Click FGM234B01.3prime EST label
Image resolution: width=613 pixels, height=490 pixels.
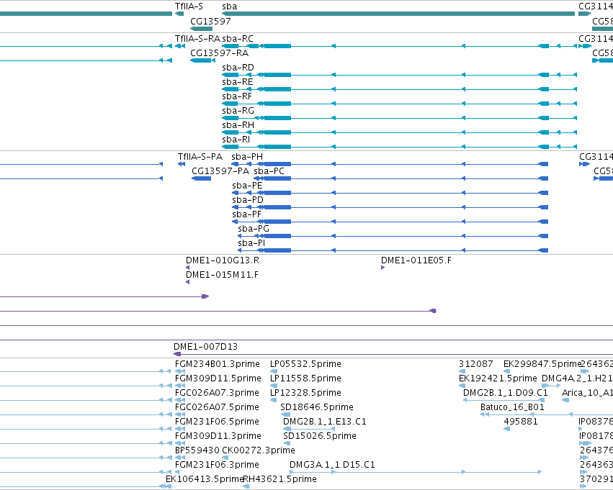218,364
